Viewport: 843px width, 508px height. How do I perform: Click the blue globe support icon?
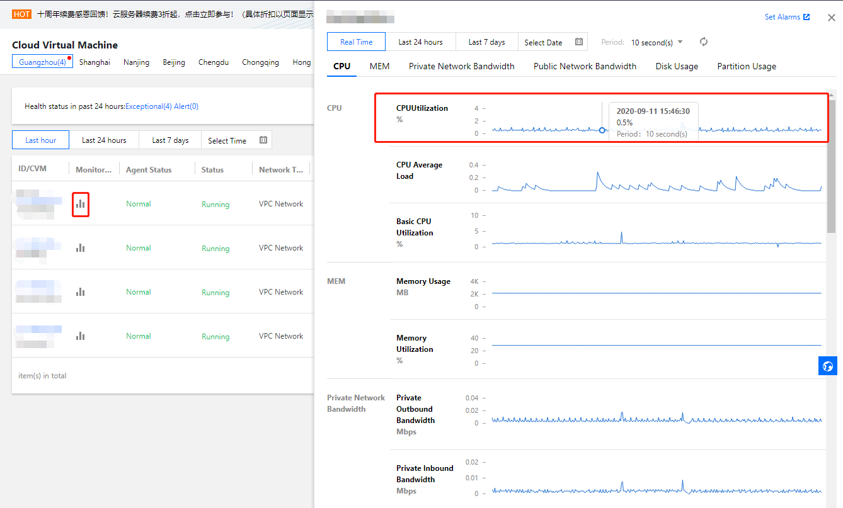pyautogui.click(x=827, y=366)
